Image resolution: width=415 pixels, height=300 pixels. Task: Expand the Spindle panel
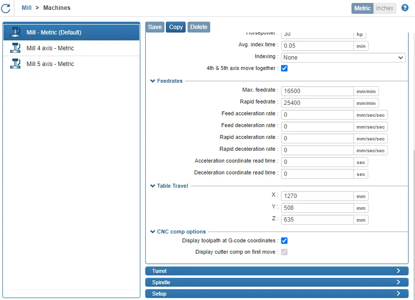point(277,282)
